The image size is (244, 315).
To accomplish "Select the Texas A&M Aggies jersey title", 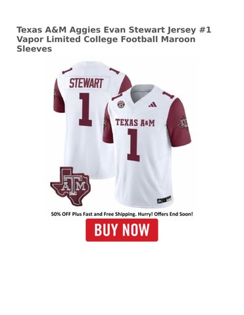I will [x=114, y=39].
